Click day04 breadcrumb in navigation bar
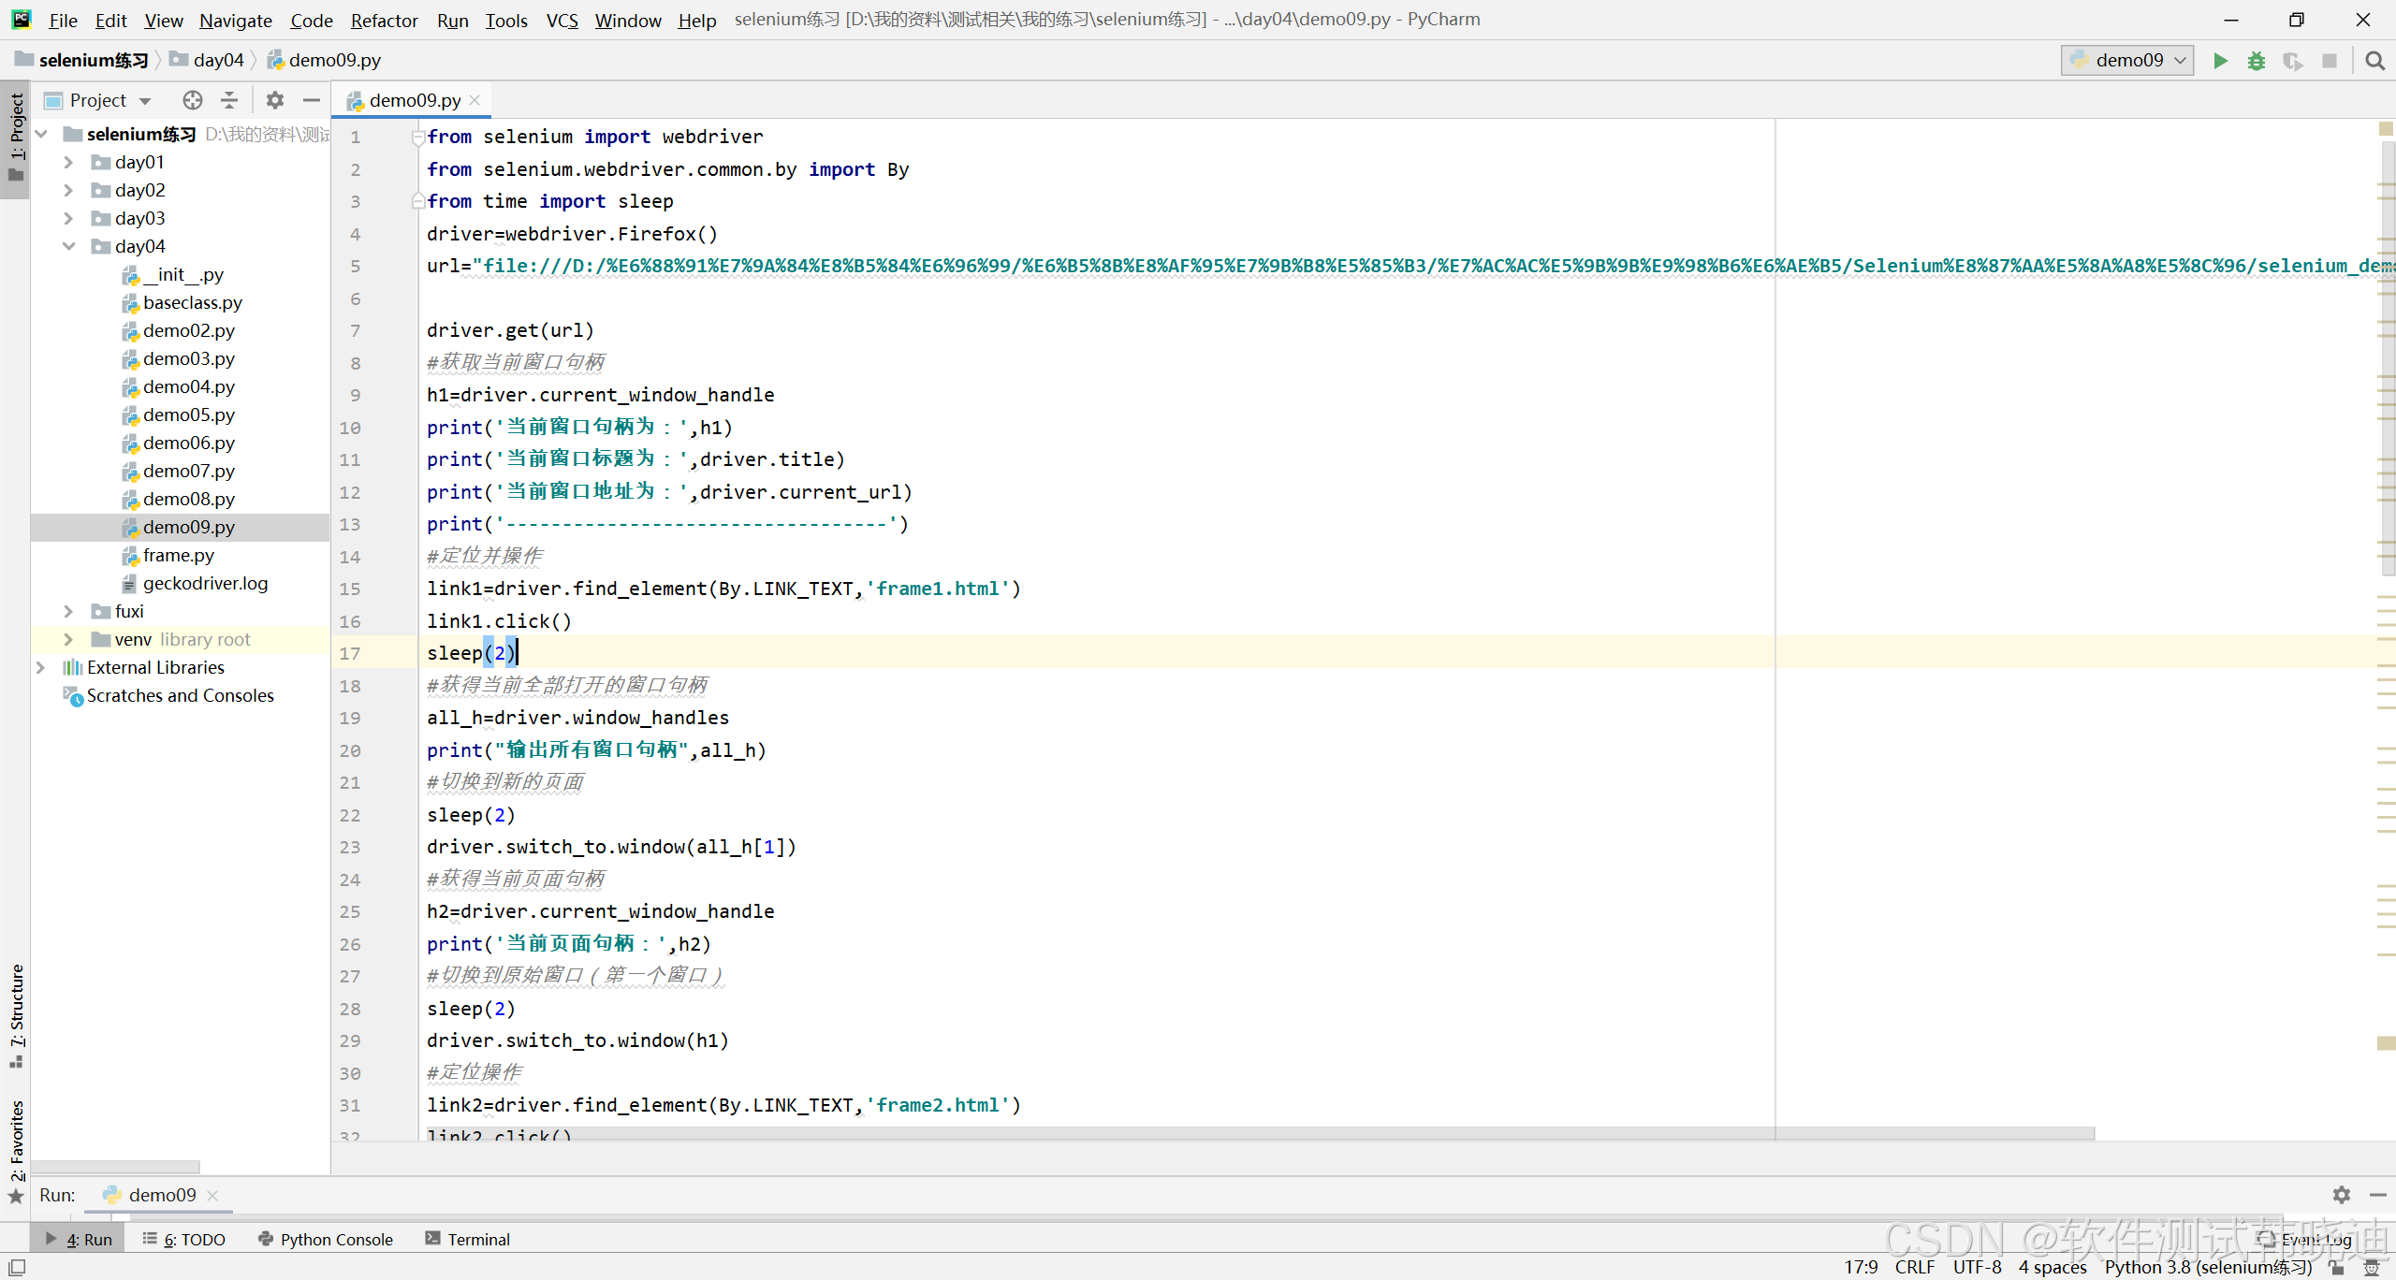Screen dimensions: 2396x1280 208,60
